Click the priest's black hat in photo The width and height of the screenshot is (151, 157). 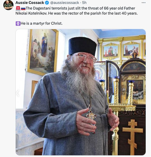82,46
